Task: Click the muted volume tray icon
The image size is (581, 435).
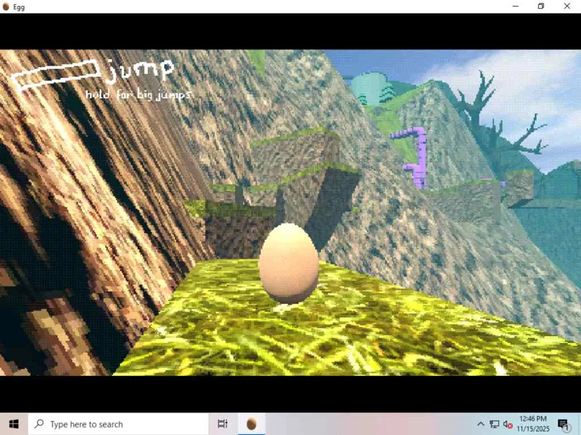Action: pos(508,424)
